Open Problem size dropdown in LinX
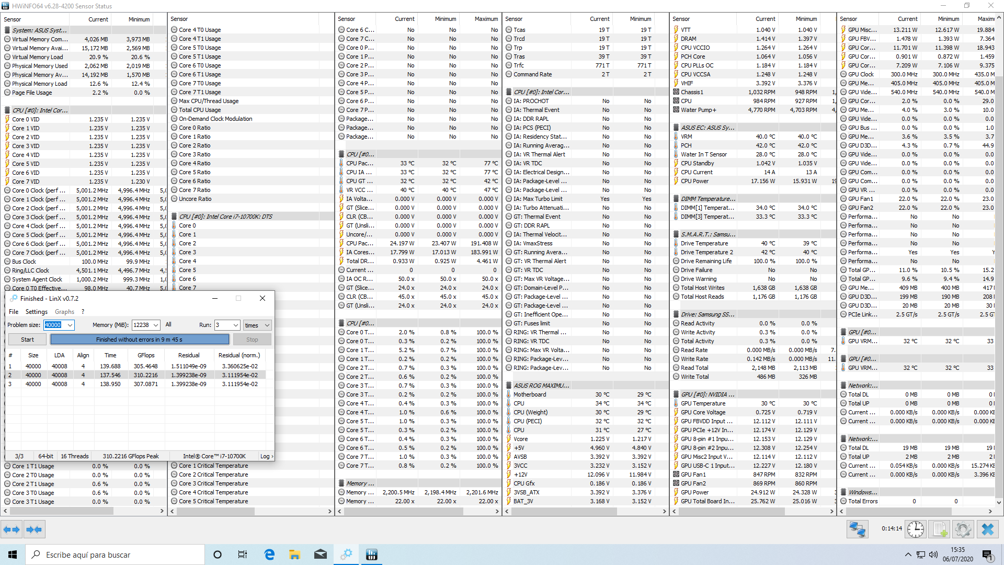1004x565 pixels. pos(70,325)
